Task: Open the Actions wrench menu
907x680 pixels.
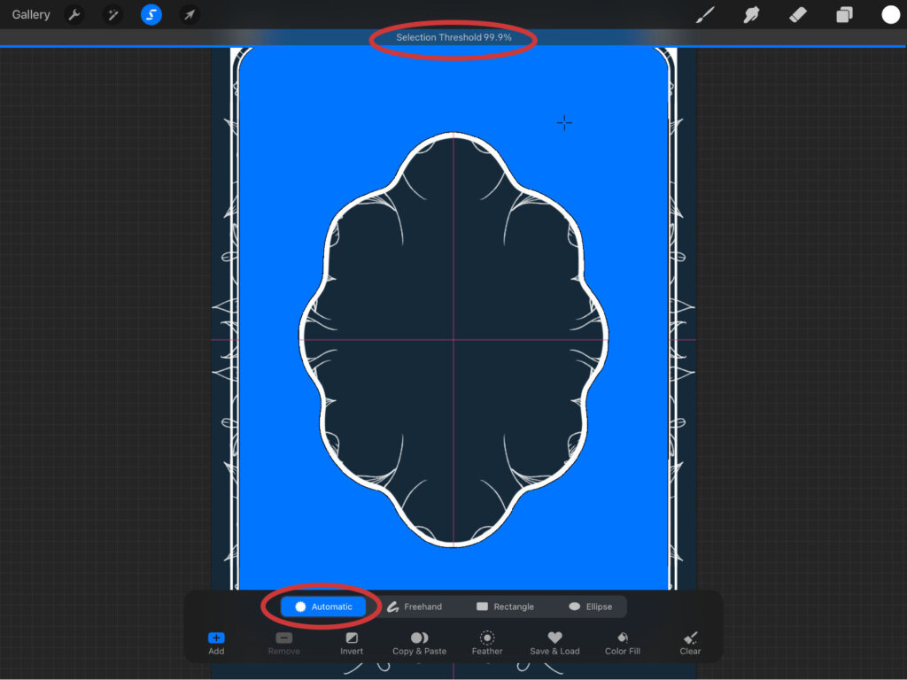Action: point(75,15)
